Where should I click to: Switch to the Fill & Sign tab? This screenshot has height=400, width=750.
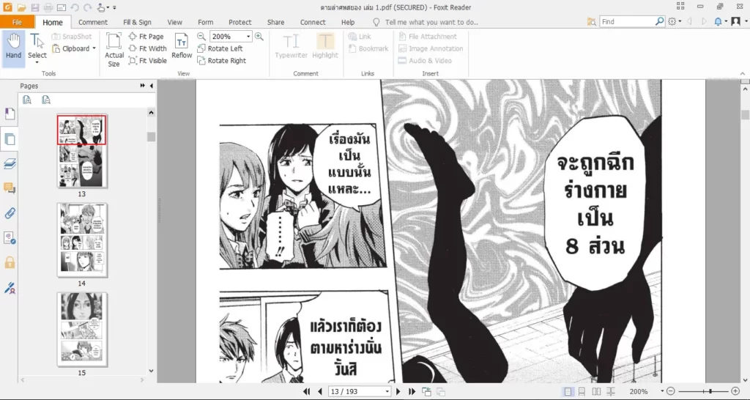click(x=137, y=22)
